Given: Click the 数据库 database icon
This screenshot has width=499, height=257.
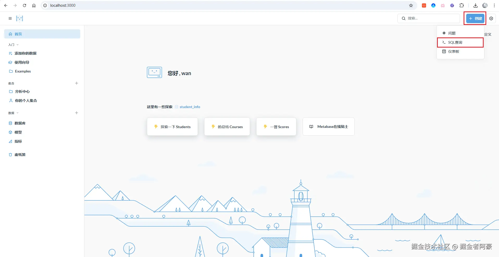Looking at the screenshot, I should pyautogui.click(x=10, y=123).
